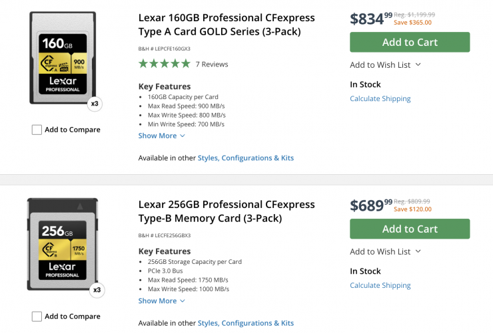Open Add to Wish List dropdown for 256GB card
Screen dimensions: 493x333
point(385,251)
